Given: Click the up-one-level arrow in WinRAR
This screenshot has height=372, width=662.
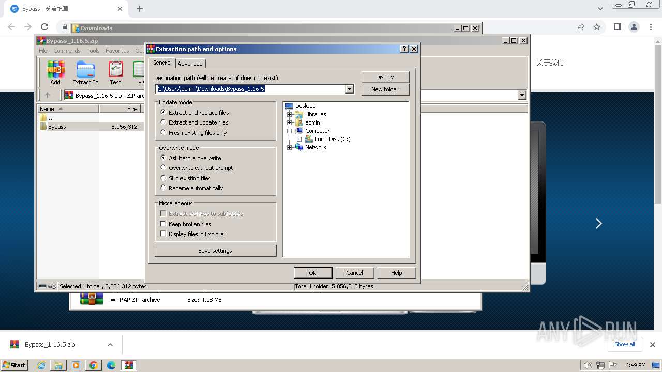Looking at the screenshot, I should pyautogui.click(x=48, y=95).
